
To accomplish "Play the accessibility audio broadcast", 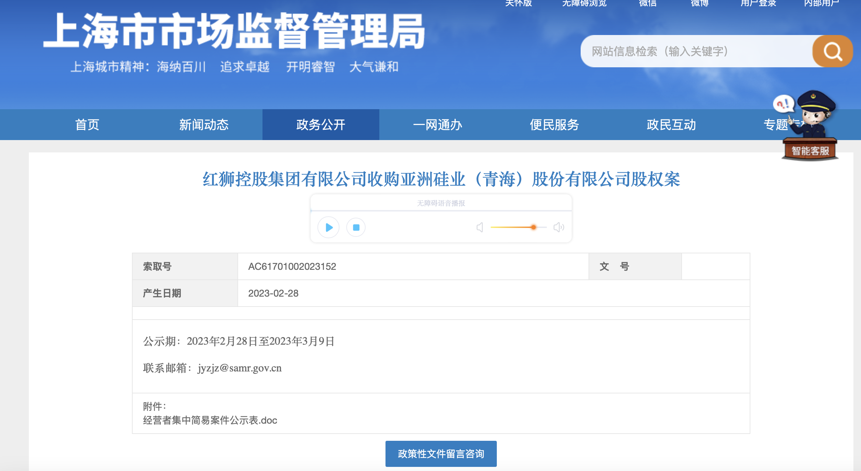I will pos(328,227).
